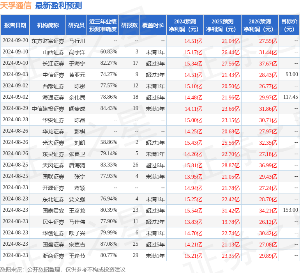Click researcher 彭棋
The height and width of the screenshot is (273, 300).
(80, 131)
